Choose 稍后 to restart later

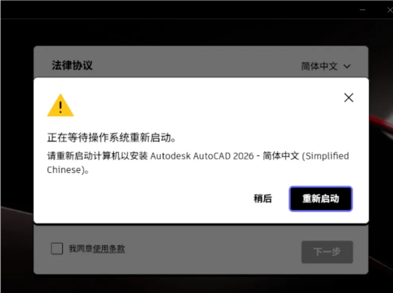click(263, 199)
